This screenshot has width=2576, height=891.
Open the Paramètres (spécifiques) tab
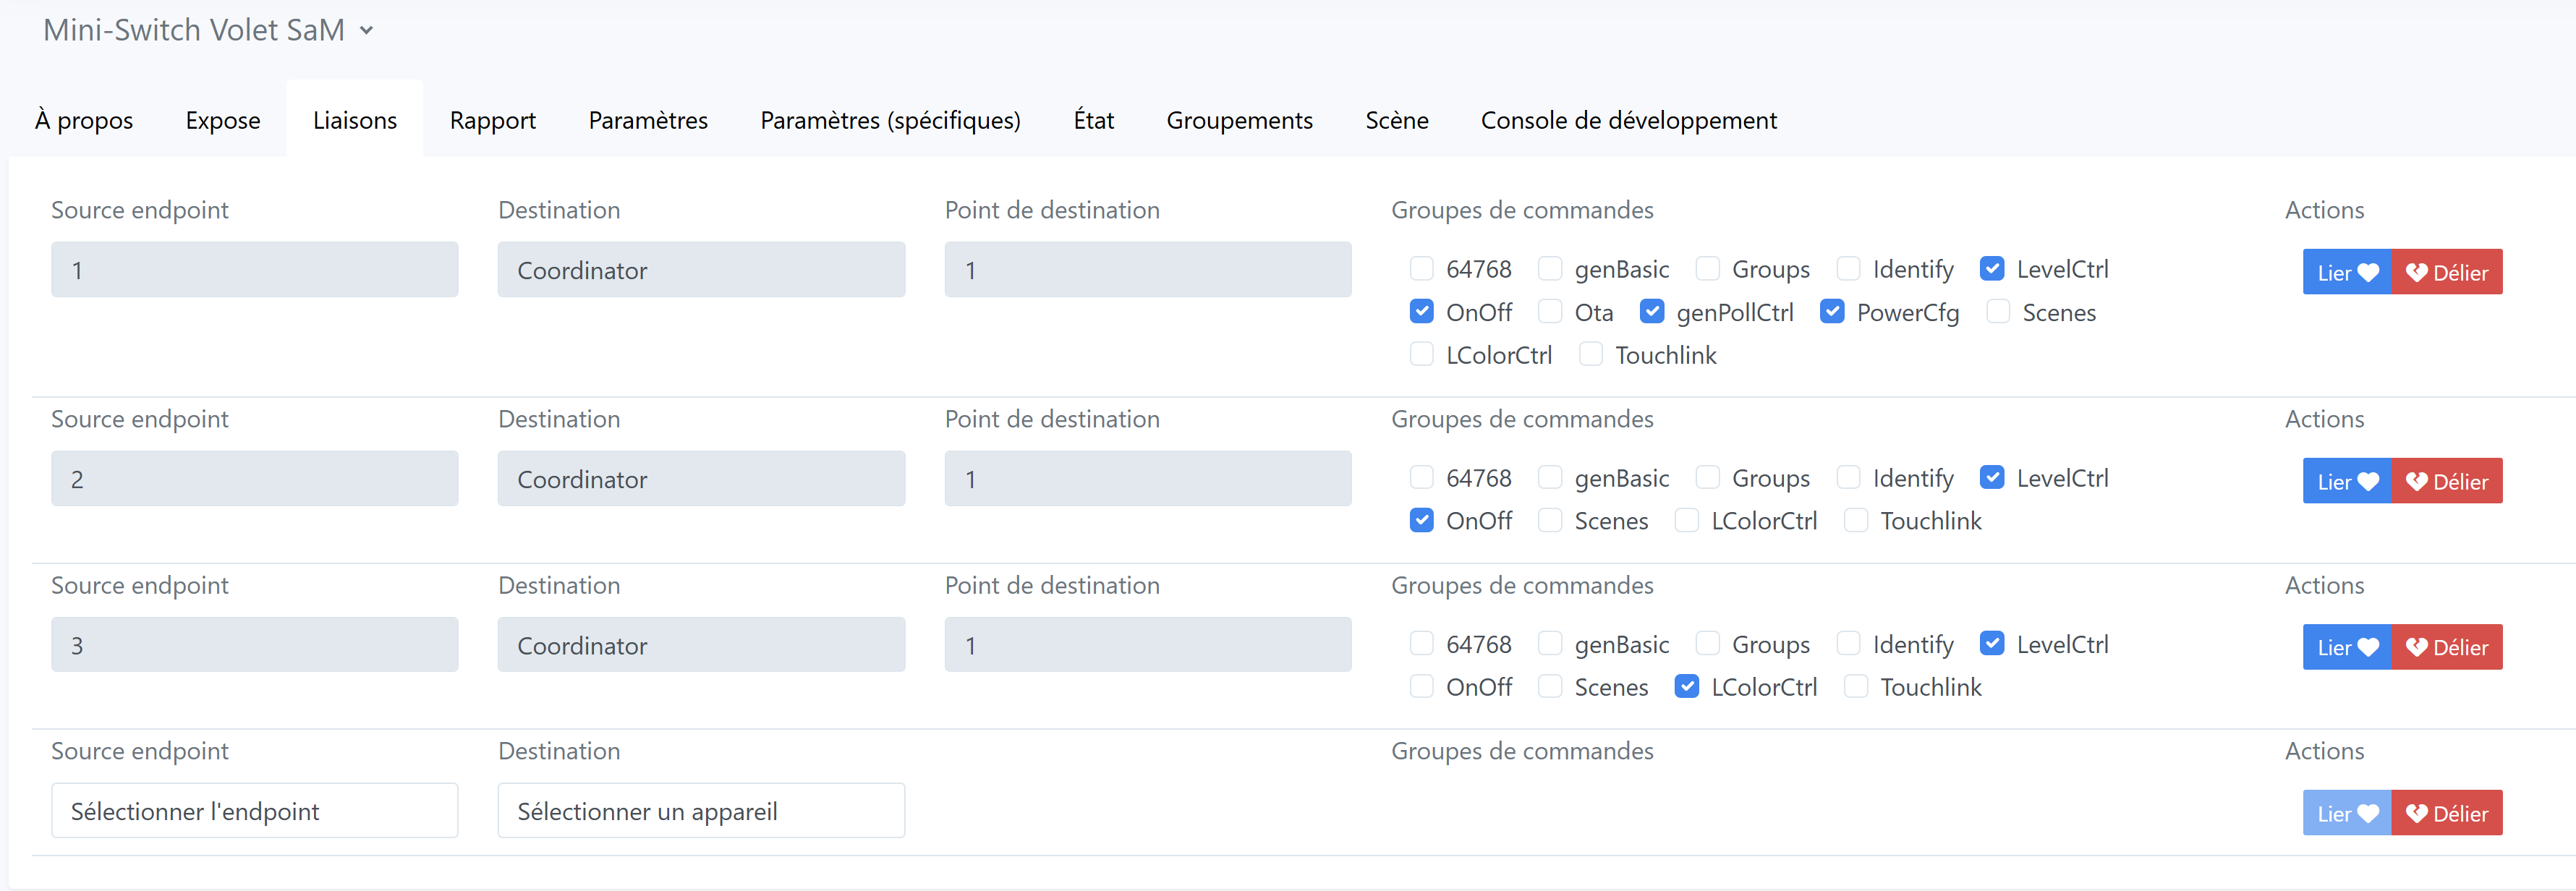tap(890, 120)
